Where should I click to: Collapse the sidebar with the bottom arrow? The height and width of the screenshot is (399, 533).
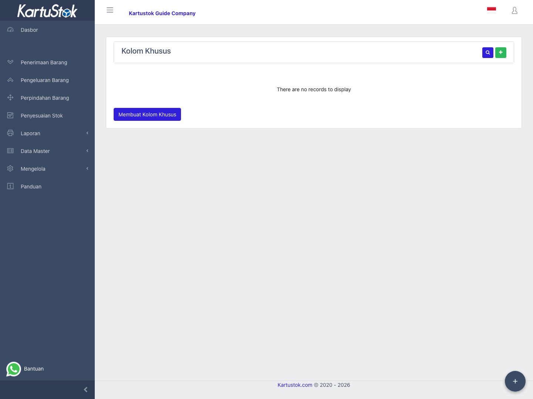86,390
